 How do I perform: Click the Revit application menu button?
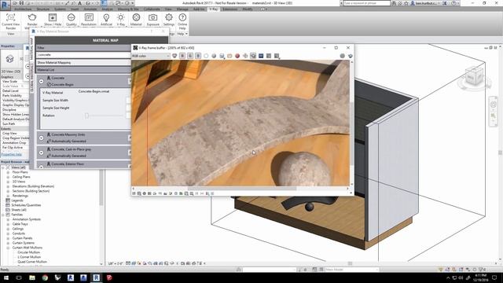point(6,5)
